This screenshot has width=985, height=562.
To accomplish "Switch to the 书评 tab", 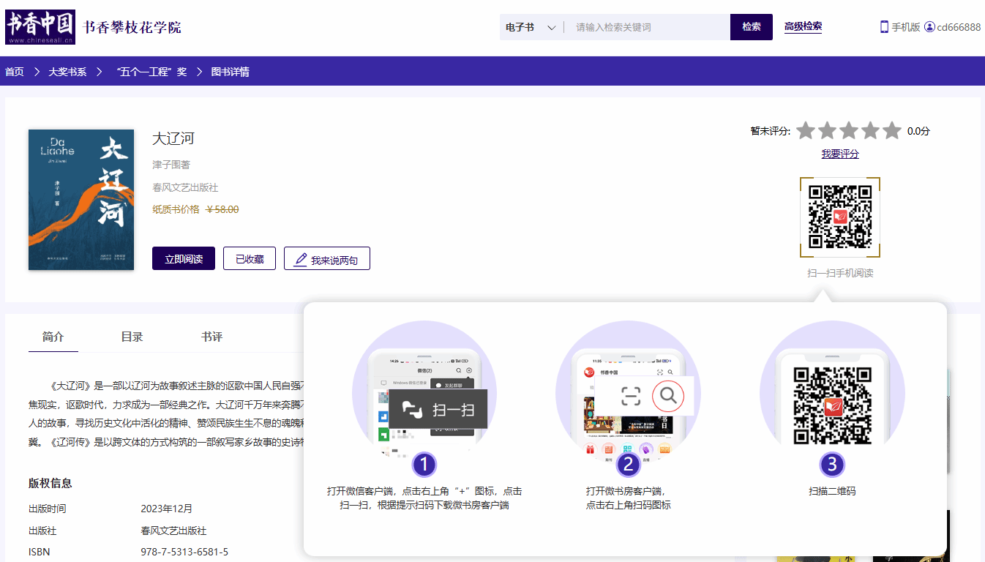I will (211, 337).
